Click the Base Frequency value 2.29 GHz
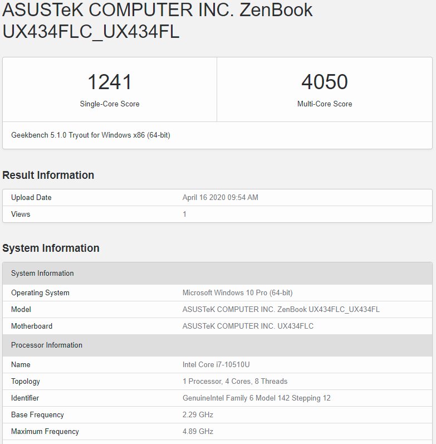 [198, 415]
